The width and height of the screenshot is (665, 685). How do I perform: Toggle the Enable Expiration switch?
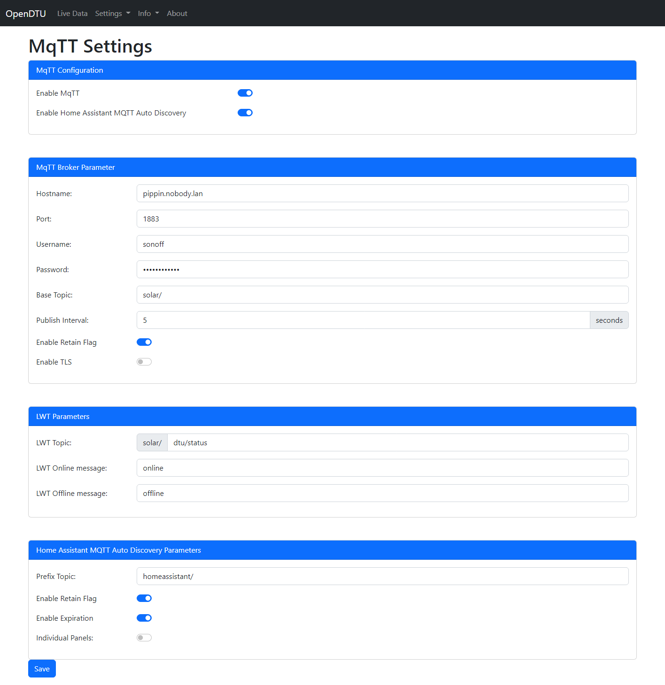[144, 618]
